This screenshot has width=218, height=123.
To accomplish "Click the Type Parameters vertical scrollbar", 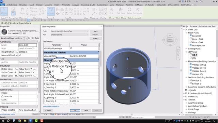I will 101,58.
